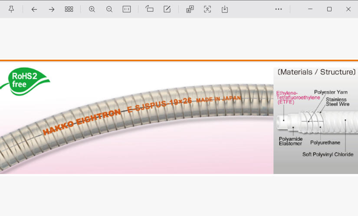
Task: Click the Polyester Yarn label
Action: pyautogui.click(x=331, y=92)
